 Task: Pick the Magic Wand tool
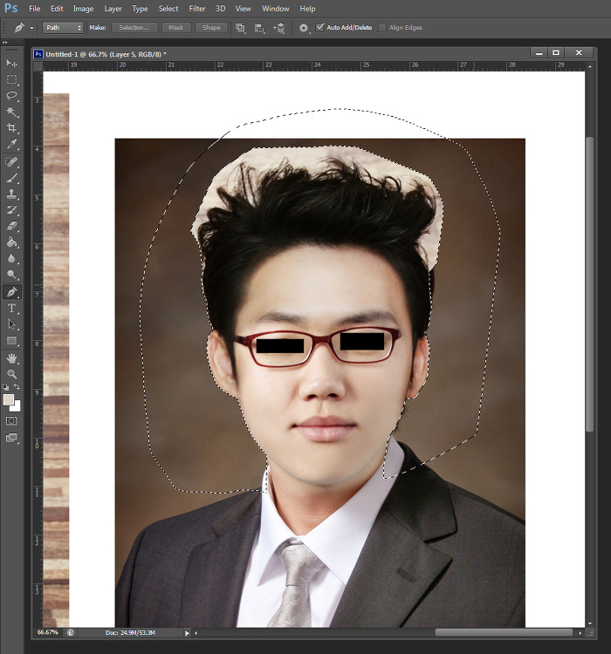12,112
